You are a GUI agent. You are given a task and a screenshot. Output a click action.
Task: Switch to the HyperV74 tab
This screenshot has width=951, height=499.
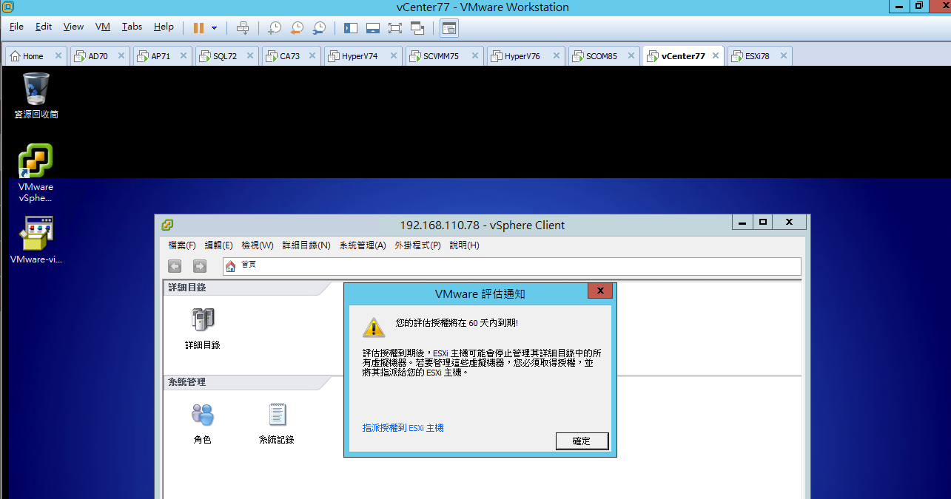click(x=363, y=56)
